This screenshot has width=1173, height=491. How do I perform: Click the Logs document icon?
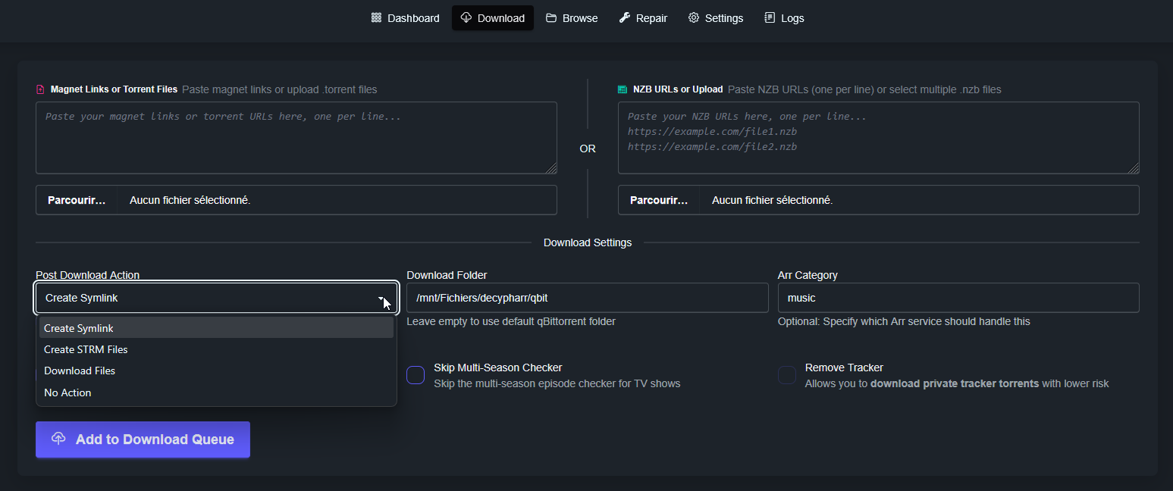click(x=770, y=18)
